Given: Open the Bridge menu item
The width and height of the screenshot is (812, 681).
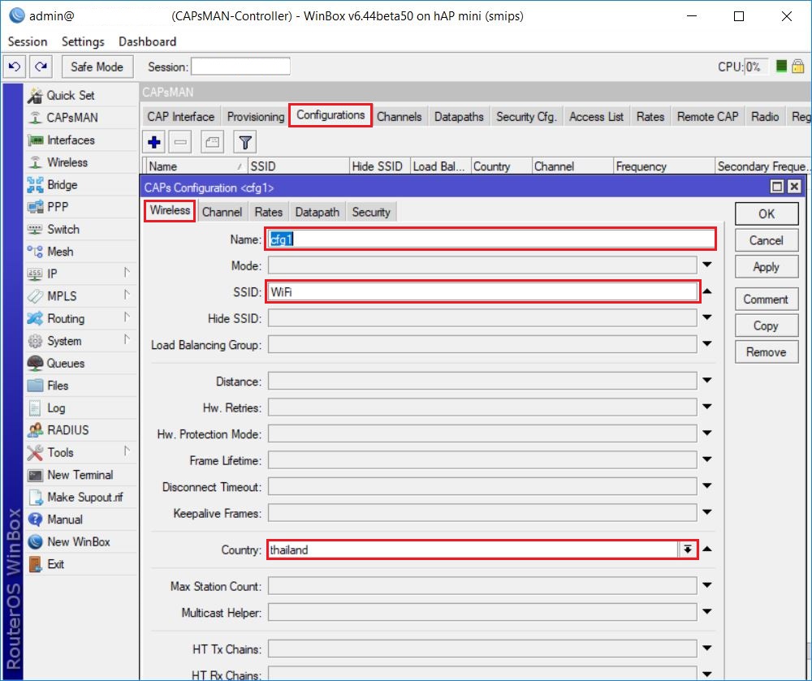Looking at the screenshot, I should click(x=63, y=185).
